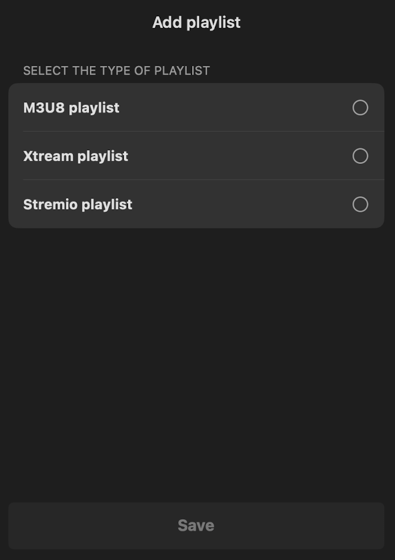Click the "Add playlist" title
Screen dimensions: 395x560
[196, 23]
